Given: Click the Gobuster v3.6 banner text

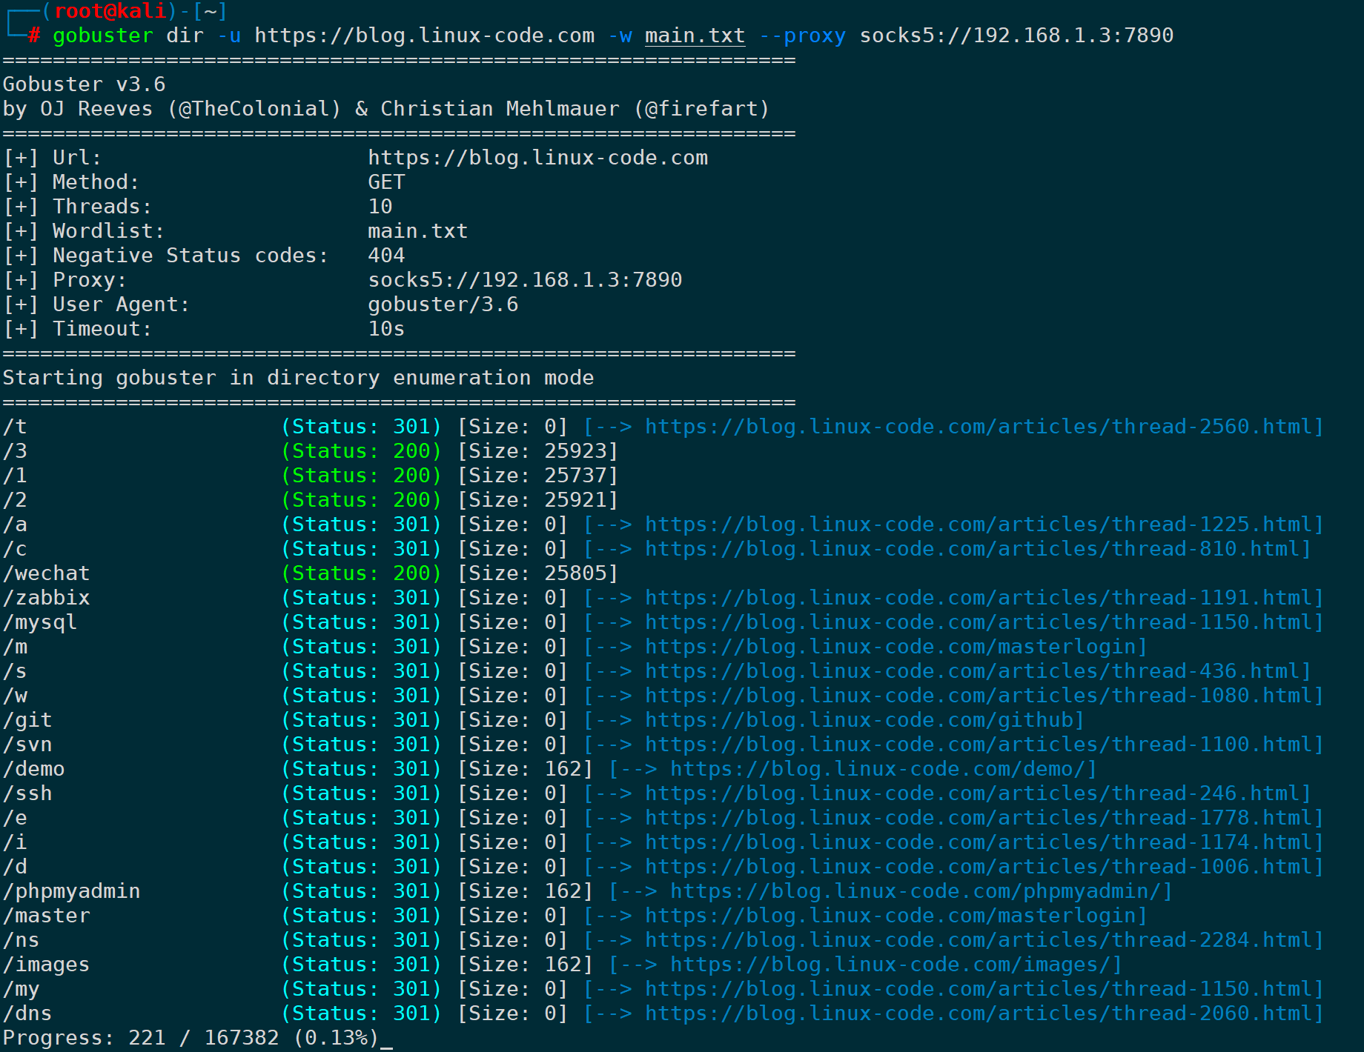Looking at the screenshot, I should tap(84, 84).
